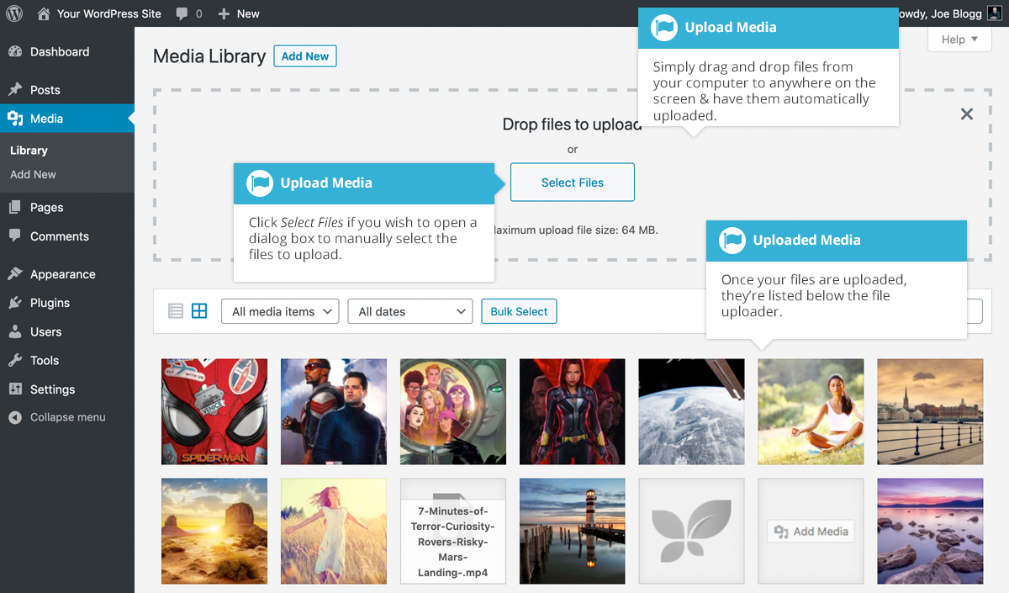Click the Tools wrench icon
The height and width of the screenshot is (593, 1009).
click(15, 360)
